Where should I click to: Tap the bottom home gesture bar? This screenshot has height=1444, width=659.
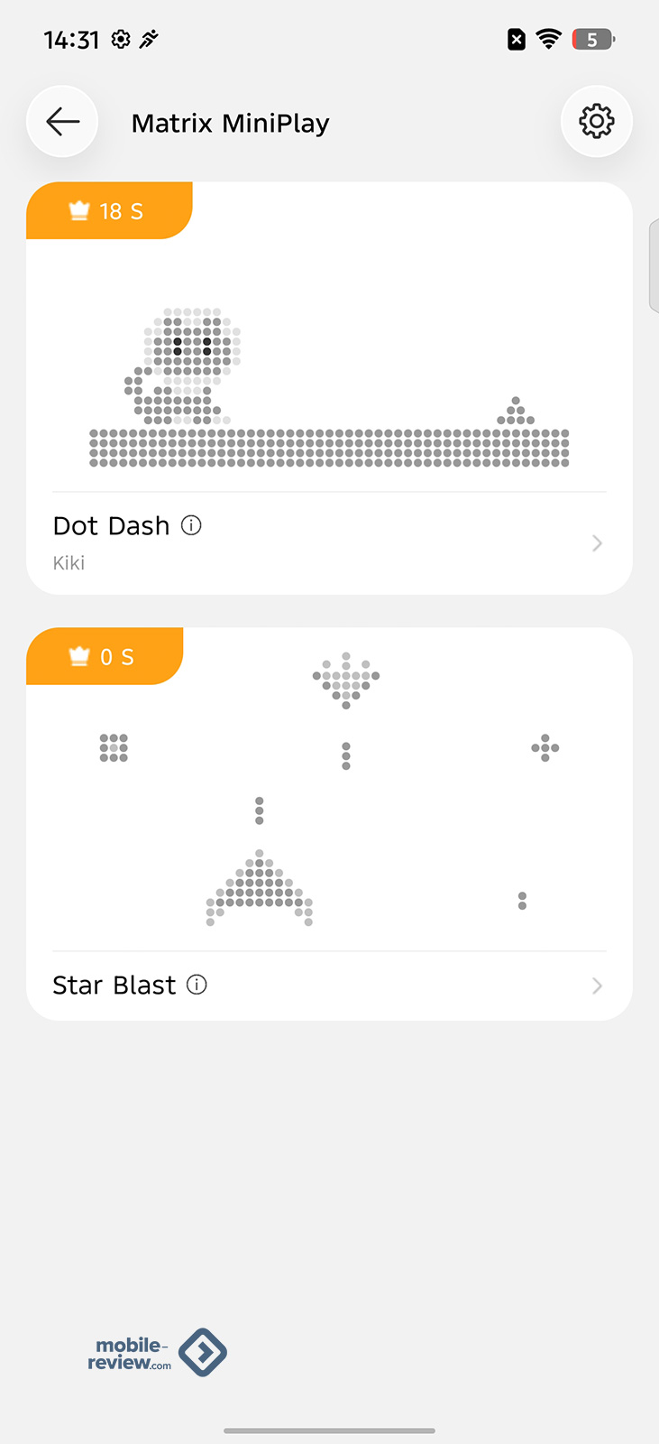[x=329, y=1430]
